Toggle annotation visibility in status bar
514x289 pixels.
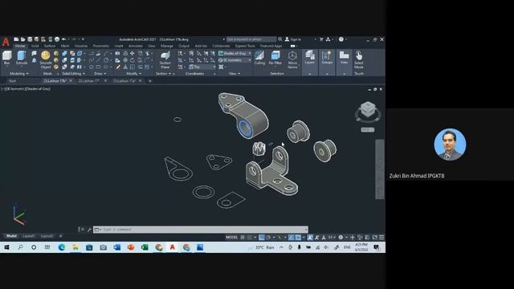click(310, 238)
